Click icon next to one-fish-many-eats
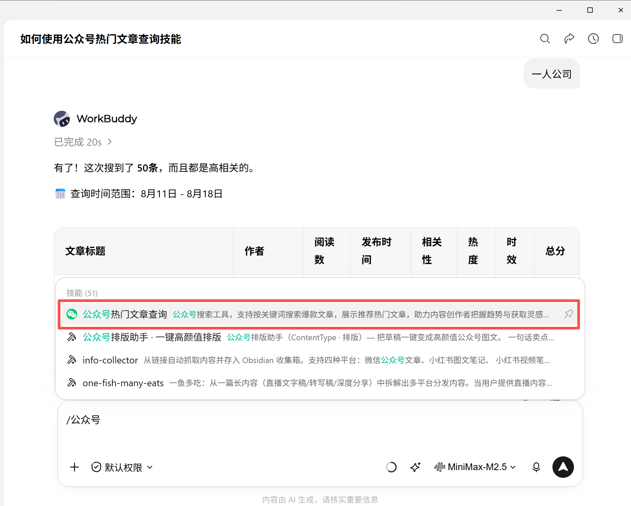631x506 pixels. point(72,383)
